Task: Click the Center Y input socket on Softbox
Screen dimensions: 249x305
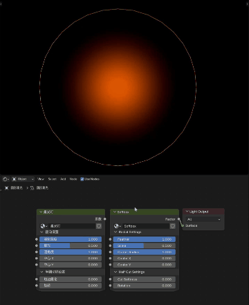Action: tap(110, 265)
